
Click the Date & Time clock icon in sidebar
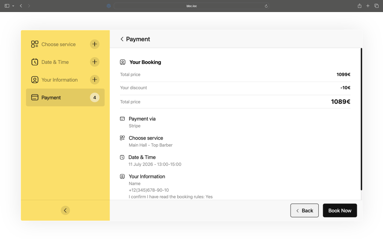(35, 62)
